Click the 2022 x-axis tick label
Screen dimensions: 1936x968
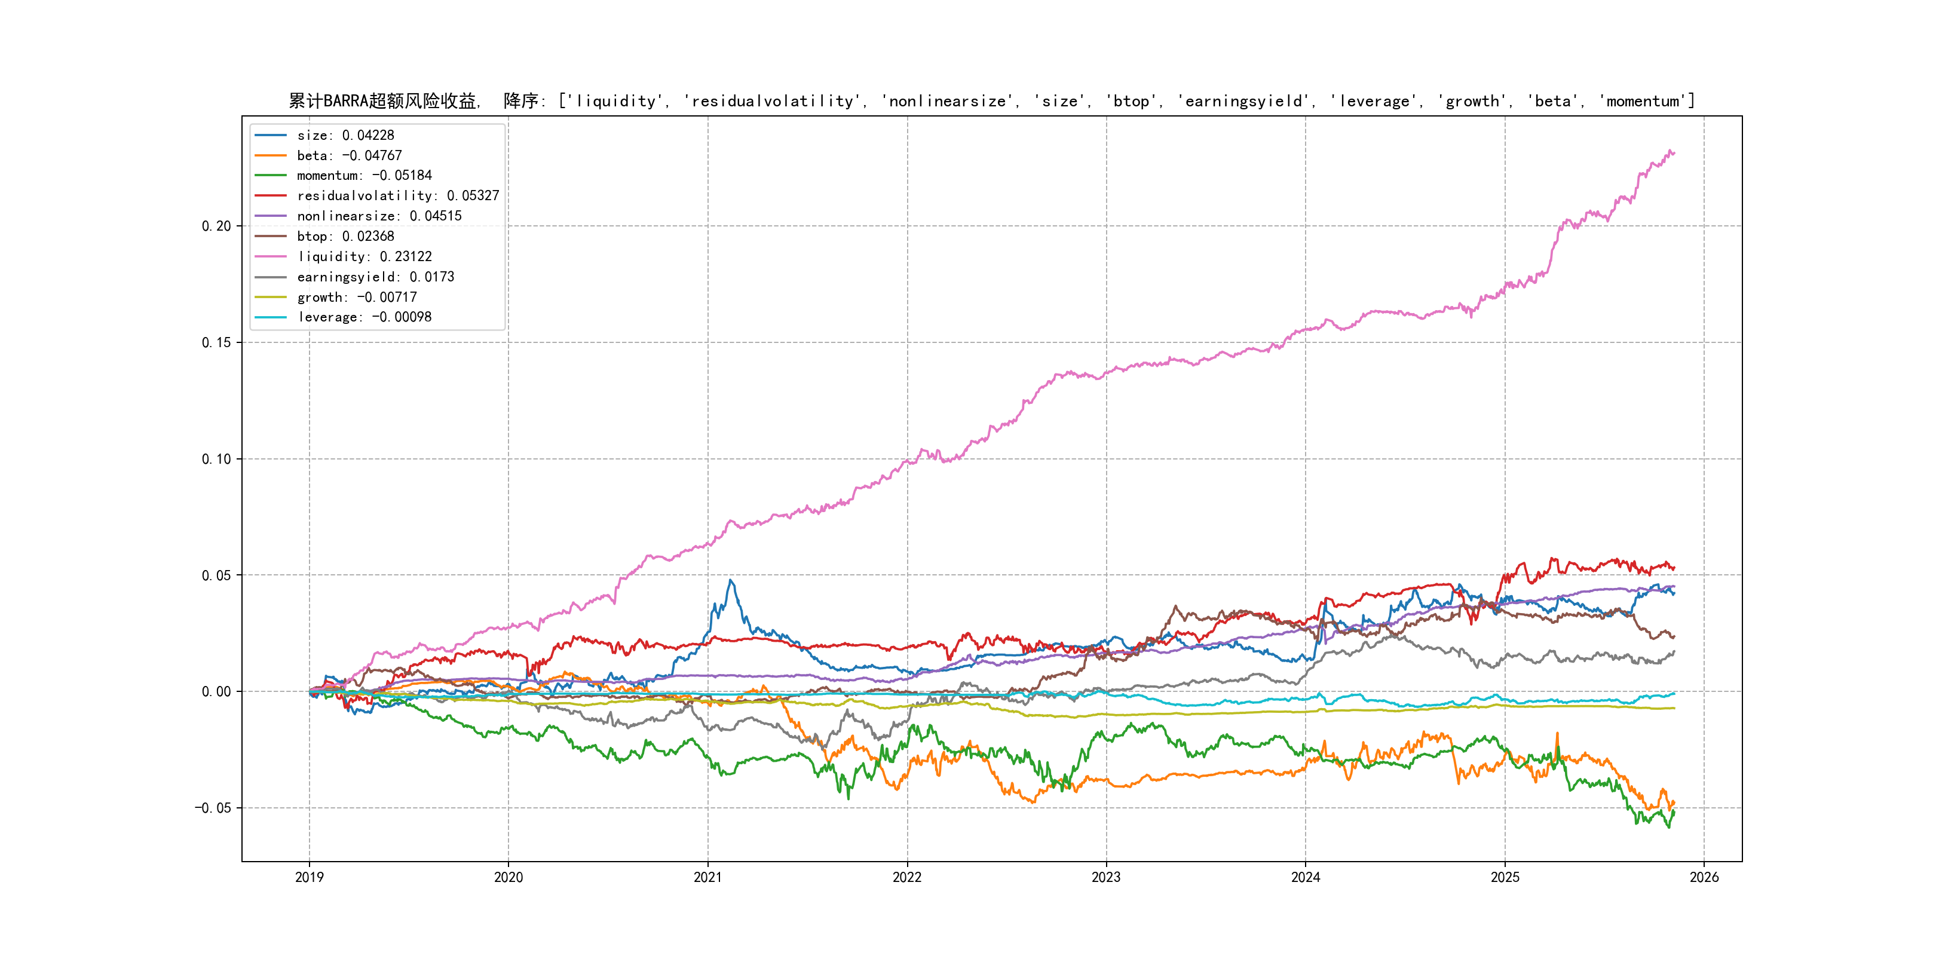(x=906, y=877)
